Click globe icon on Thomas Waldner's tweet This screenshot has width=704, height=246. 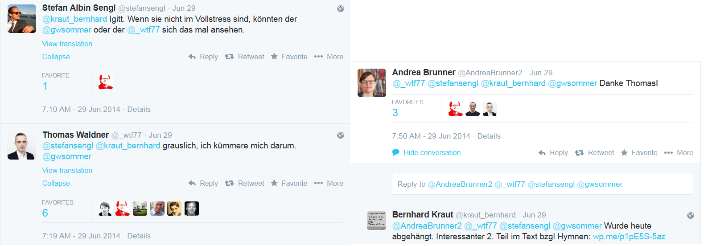341,135
